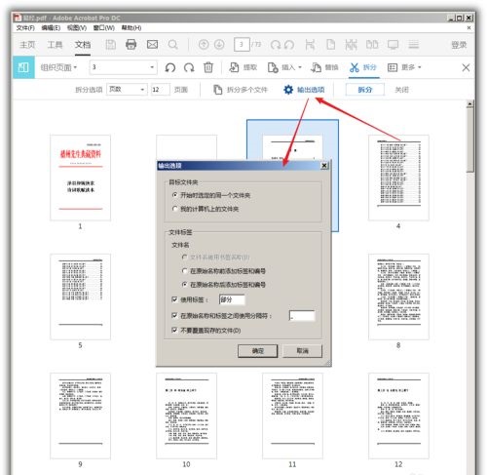This screenshot has height=475, width=487.
Task: Toggle do not overwrite existing files checkbox
Action: pos(174,331)
